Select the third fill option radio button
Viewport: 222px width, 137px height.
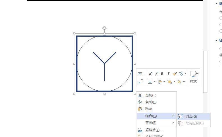221,25
